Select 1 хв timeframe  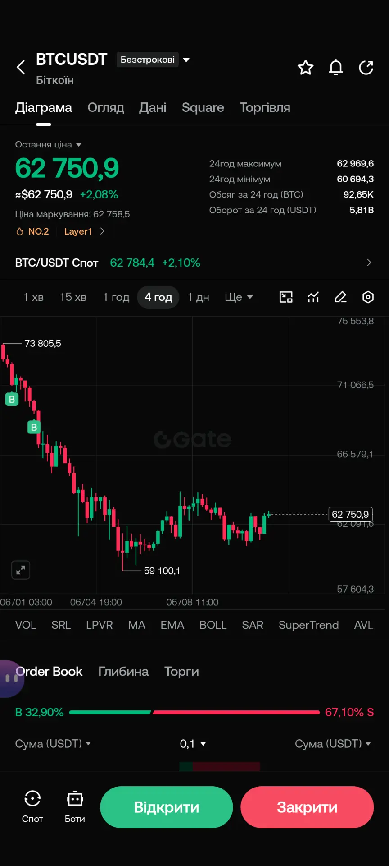point(33,297)
